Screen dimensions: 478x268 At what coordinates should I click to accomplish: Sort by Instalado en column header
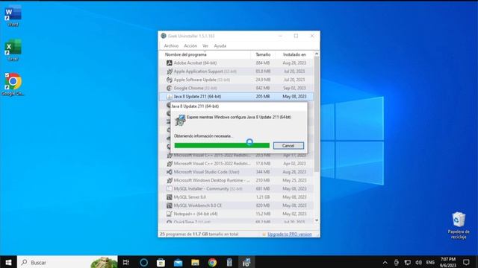(294, 54)
